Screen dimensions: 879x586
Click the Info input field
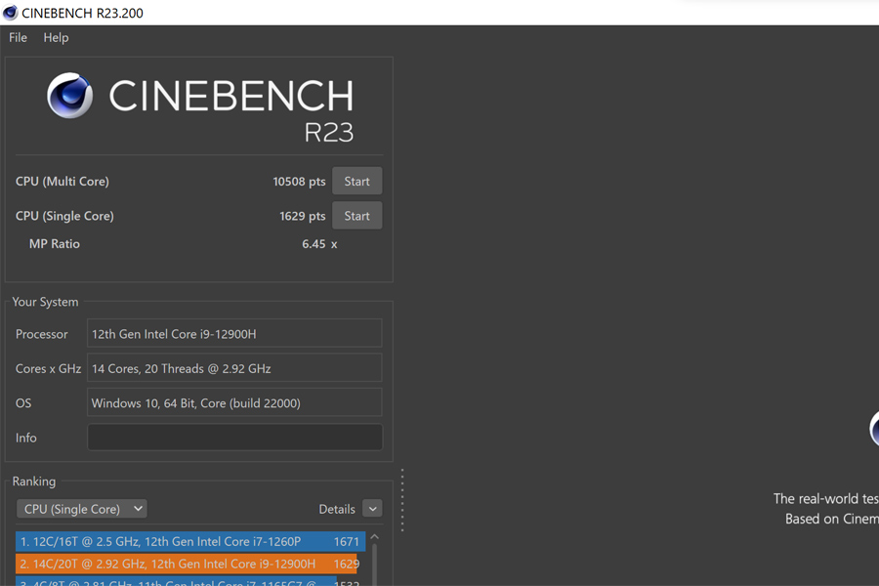(234, 438)
